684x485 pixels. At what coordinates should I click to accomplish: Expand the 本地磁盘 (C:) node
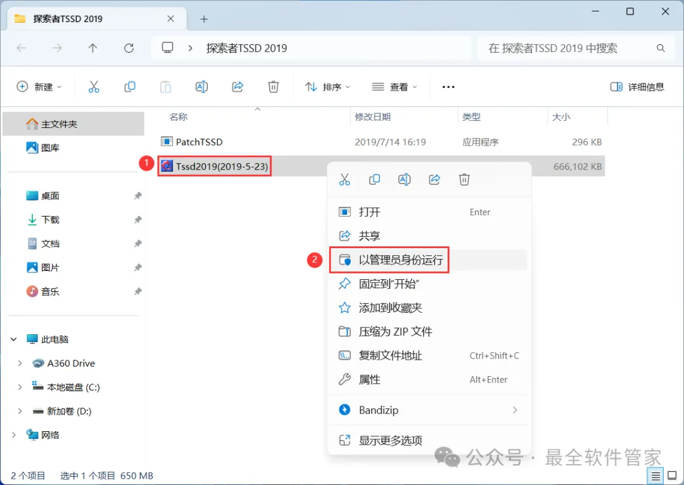point(20,387)
